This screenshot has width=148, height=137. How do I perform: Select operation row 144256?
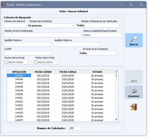click(x=60, y=116)
